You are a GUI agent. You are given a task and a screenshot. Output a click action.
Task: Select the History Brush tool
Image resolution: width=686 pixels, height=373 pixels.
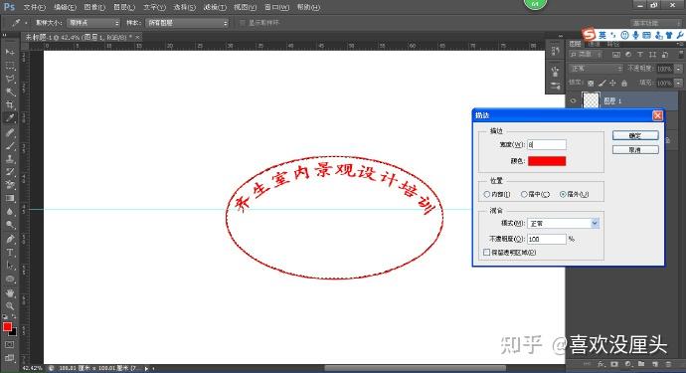point(10,172)
